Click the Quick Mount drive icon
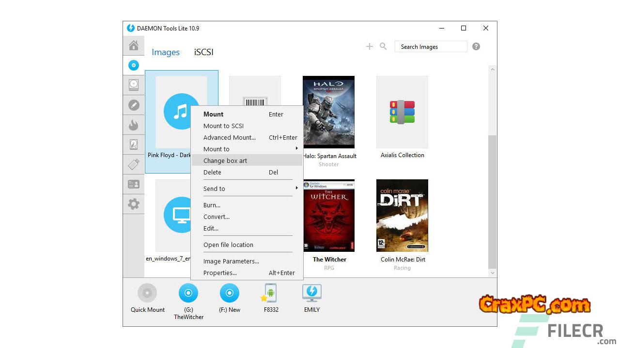620x348 pixels. (147, 293)
